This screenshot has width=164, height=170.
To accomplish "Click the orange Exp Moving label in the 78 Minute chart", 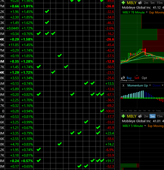I will [x=156, y=12].
